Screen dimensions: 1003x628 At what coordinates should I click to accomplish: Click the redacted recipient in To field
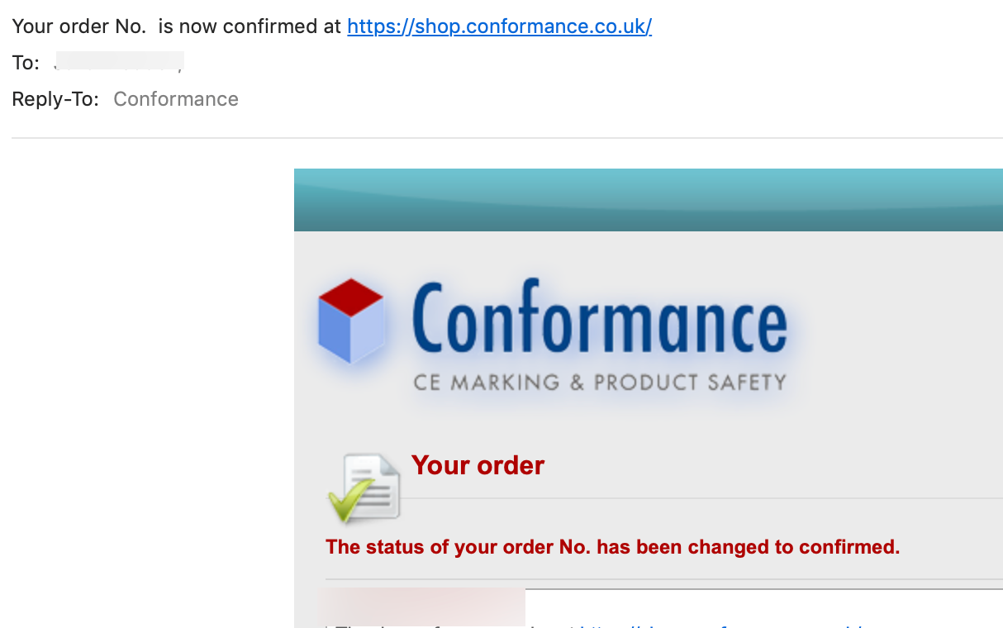pyautogui.click(x=118, y=63)
